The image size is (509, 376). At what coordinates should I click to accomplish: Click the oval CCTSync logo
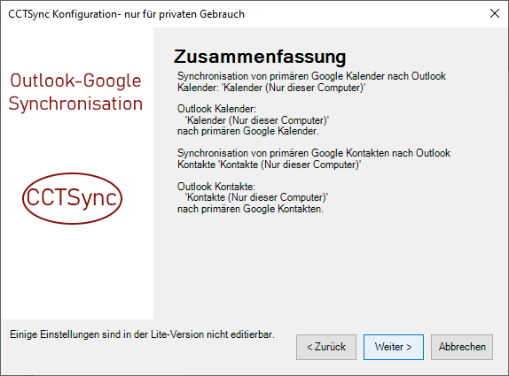[72, 198]
